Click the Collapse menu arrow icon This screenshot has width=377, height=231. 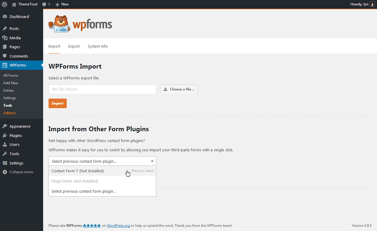click(x=5, y=172)
